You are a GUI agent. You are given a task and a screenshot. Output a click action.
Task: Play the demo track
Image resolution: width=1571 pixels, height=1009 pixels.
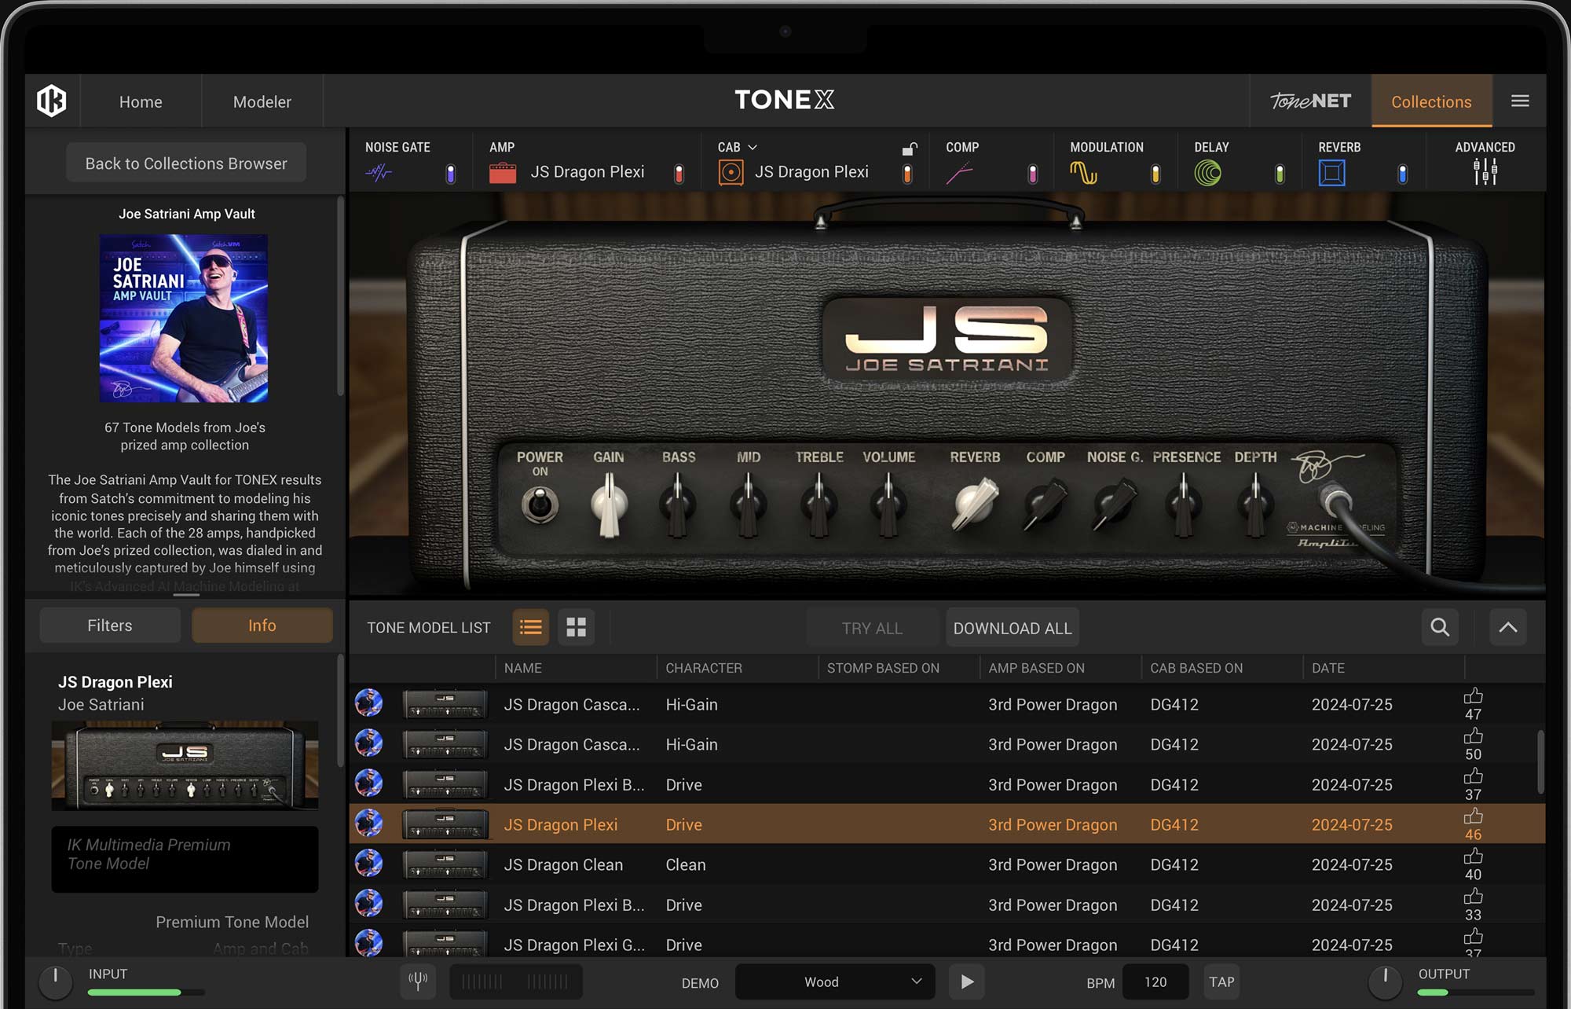[x=966, y=981]
